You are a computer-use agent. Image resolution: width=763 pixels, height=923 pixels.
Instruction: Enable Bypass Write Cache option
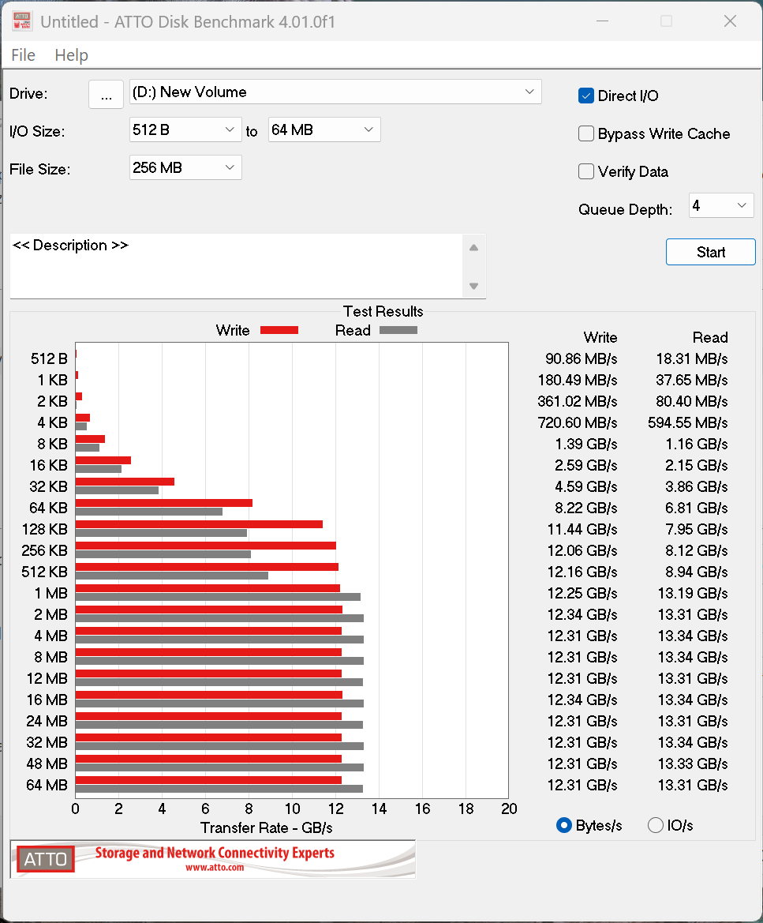coord(586,133)
